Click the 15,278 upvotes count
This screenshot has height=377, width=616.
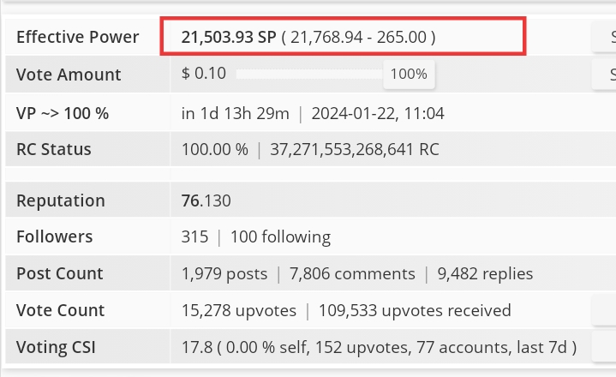pos(239,311)
